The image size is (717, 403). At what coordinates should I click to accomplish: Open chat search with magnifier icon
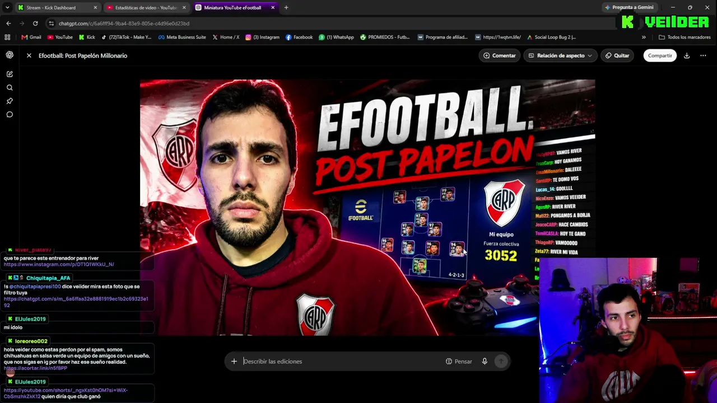pyautogui.click(x=10, y=87)
